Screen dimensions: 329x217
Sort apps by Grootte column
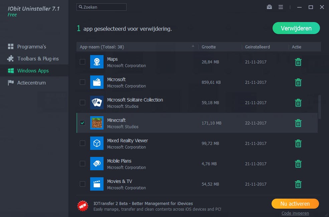click(x=209, y=47)
